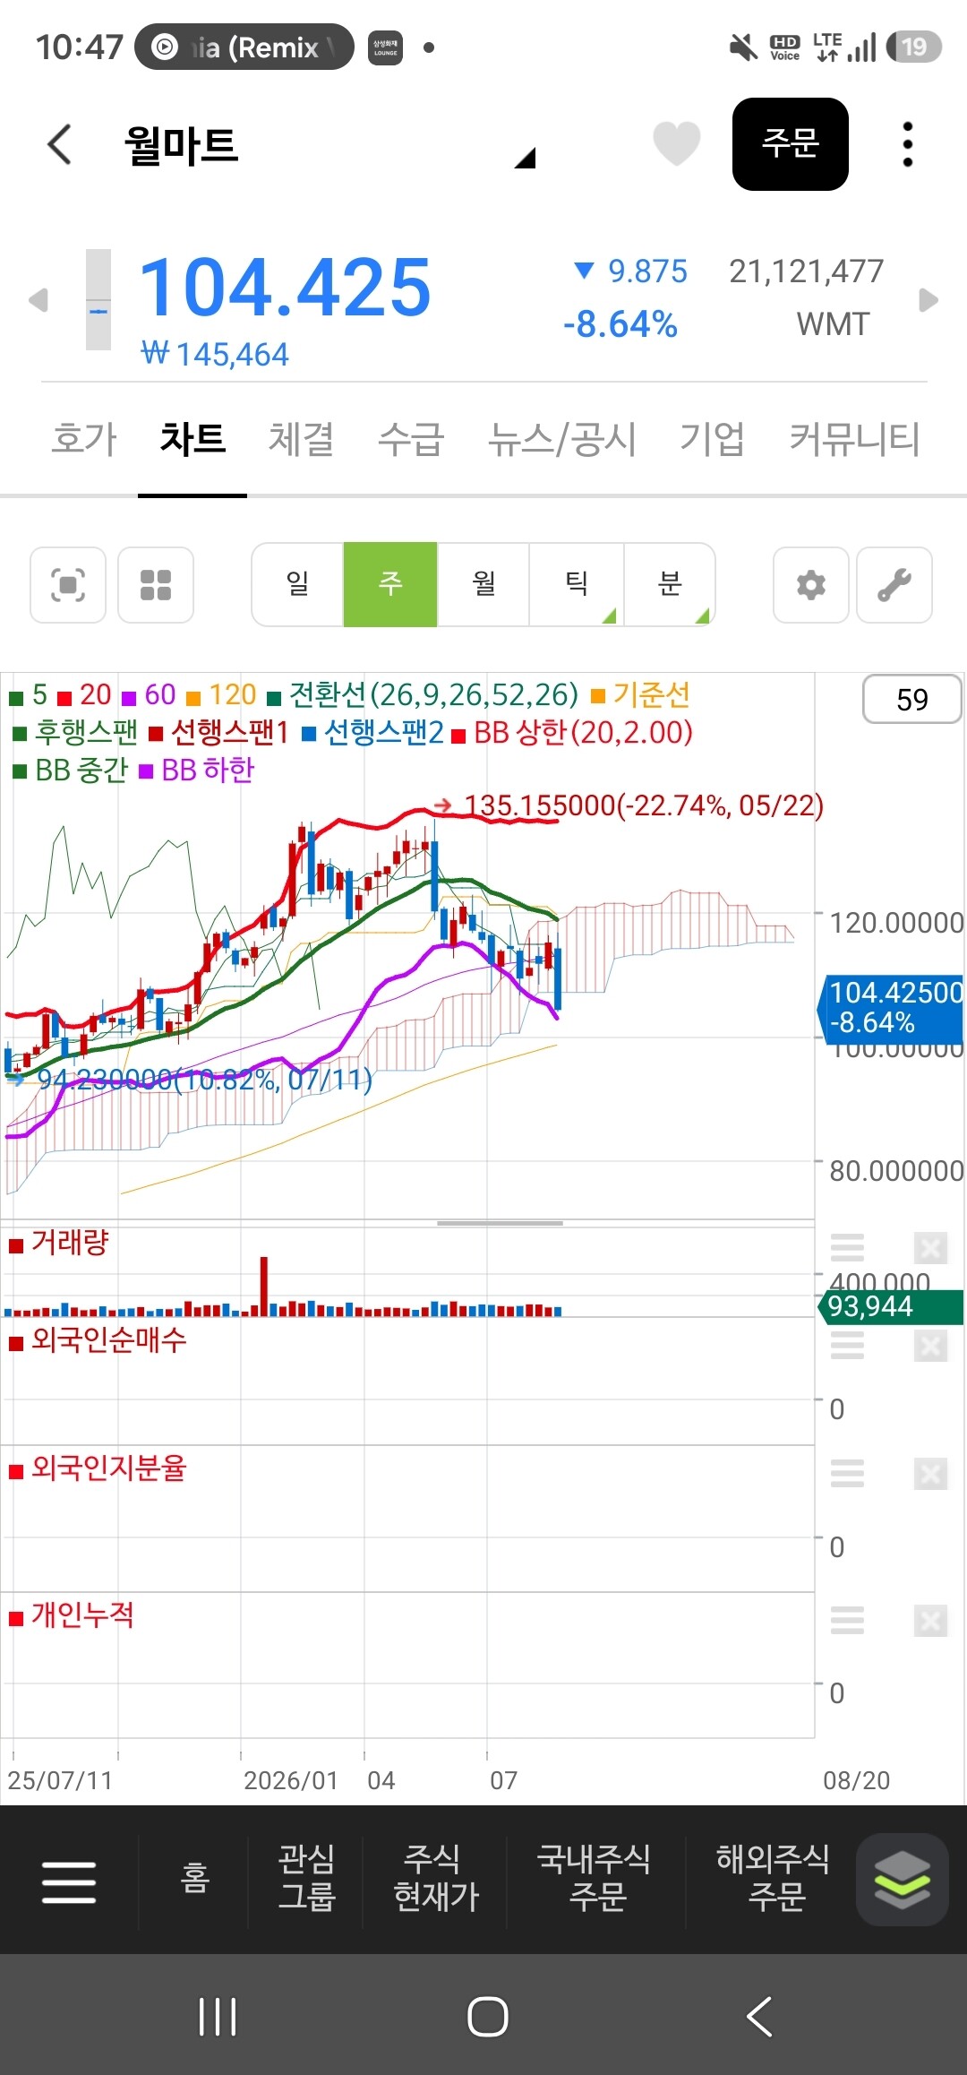Tap the Android system back button
Screen dimensions: 967x2075
(x=758, y=2018)
